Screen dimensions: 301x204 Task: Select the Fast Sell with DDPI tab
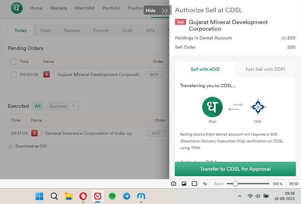click(265, 69)
